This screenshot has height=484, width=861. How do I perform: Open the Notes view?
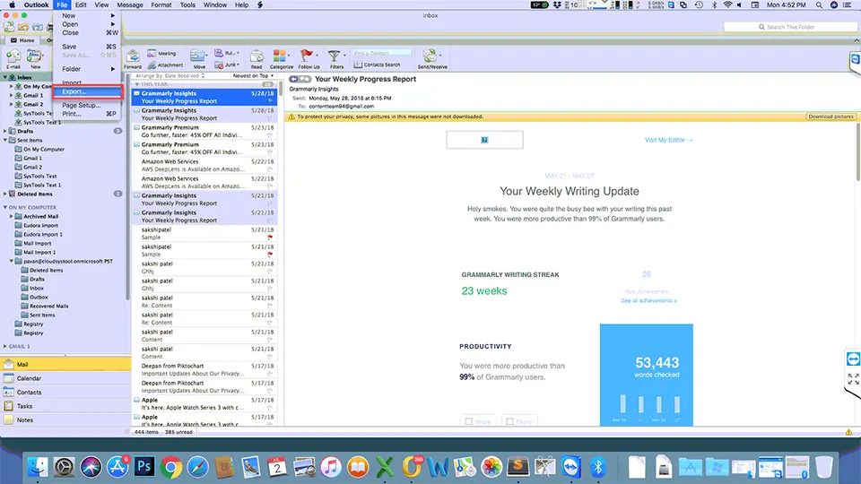[65, 419]
